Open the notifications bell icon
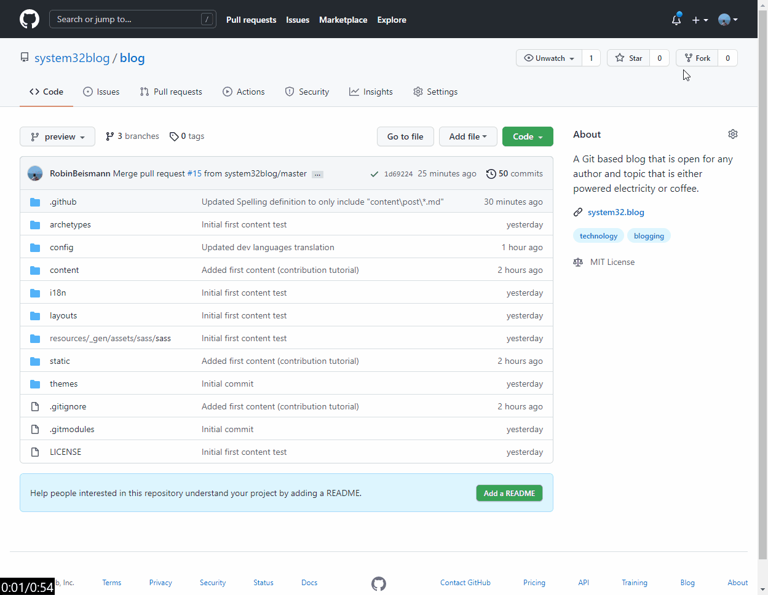Viewport: 768px width, 595px height. tap(676, 20)
